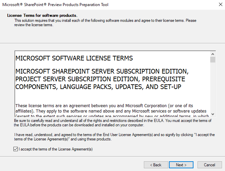Click the 'PROJECT SERVER SUBSCRIPTION EDITION' line
225x171 pixels.
point(100,79)
